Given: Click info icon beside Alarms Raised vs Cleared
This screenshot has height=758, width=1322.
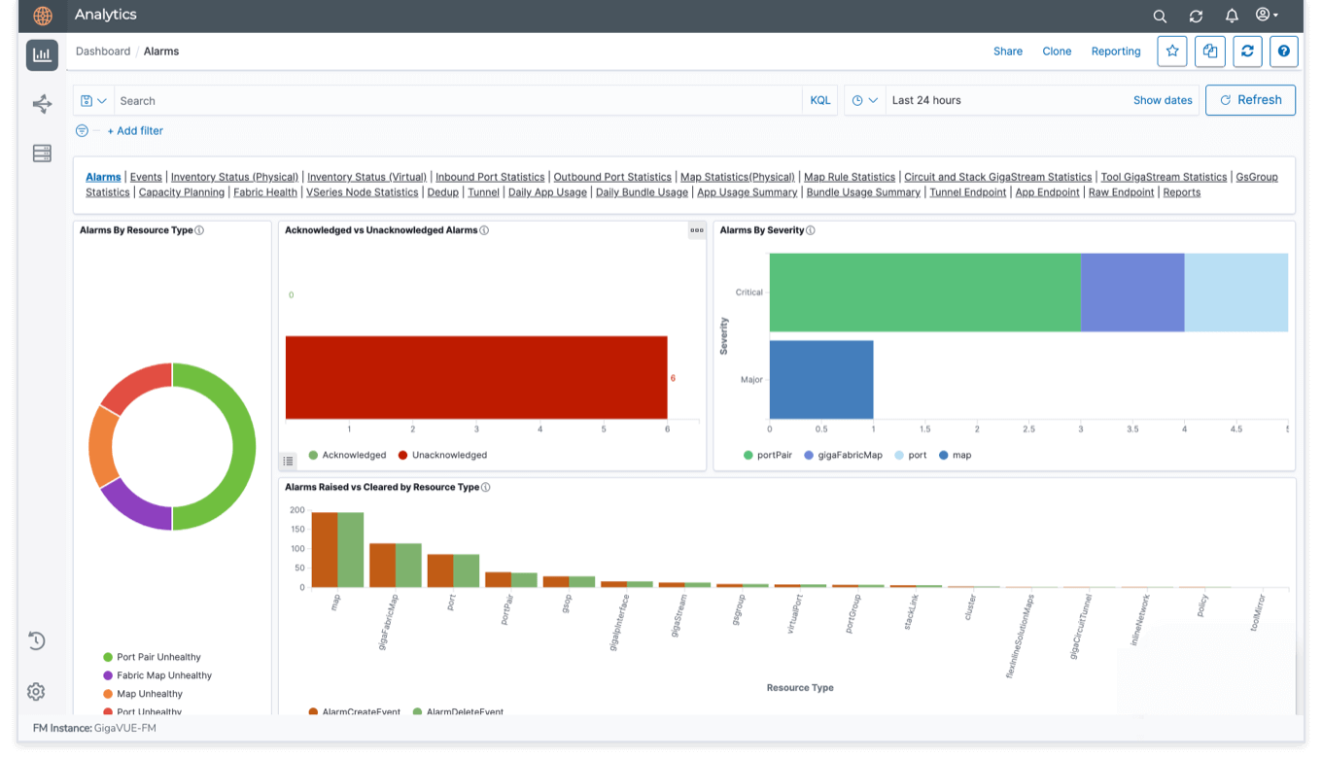Looking at the screenshot, I should click(x=486, y=487).
